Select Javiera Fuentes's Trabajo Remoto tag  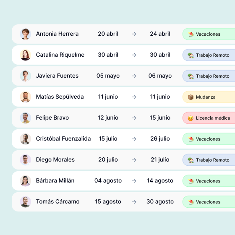[209, 76]
